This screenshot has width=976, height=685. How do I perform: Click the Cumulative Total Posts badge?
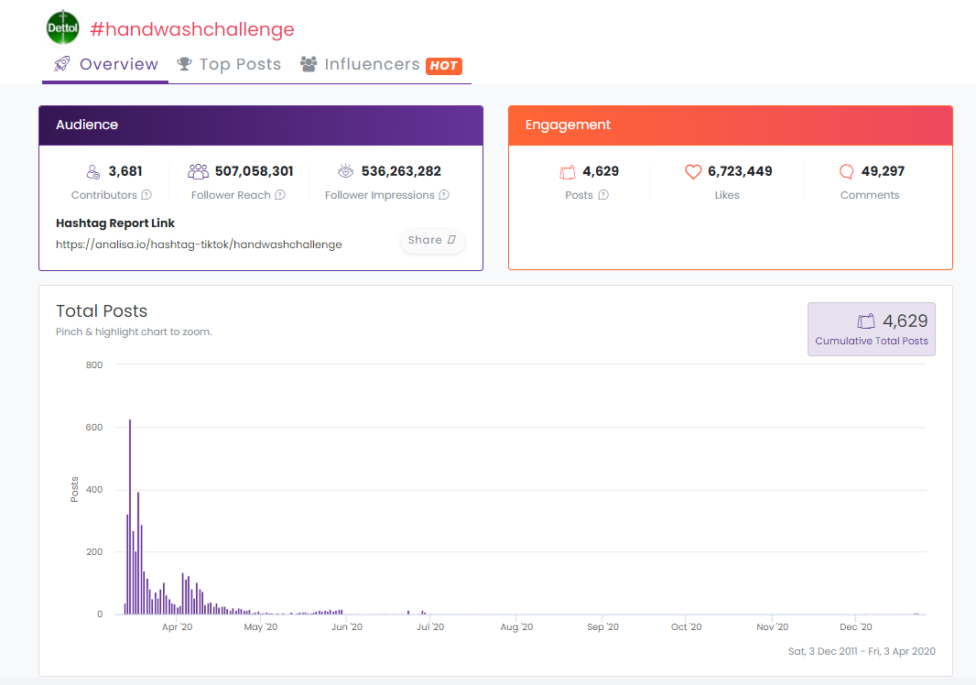coord(871,329)
